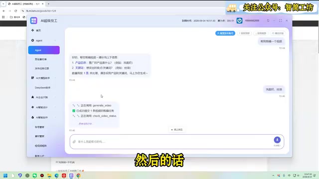319x179 pixels.
Task: Click the browser apps grid bookmark icon
Action: tap(3, 17)
